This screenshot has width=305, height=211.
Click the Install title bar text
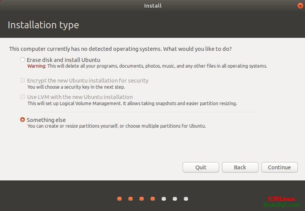click(152, 6)
